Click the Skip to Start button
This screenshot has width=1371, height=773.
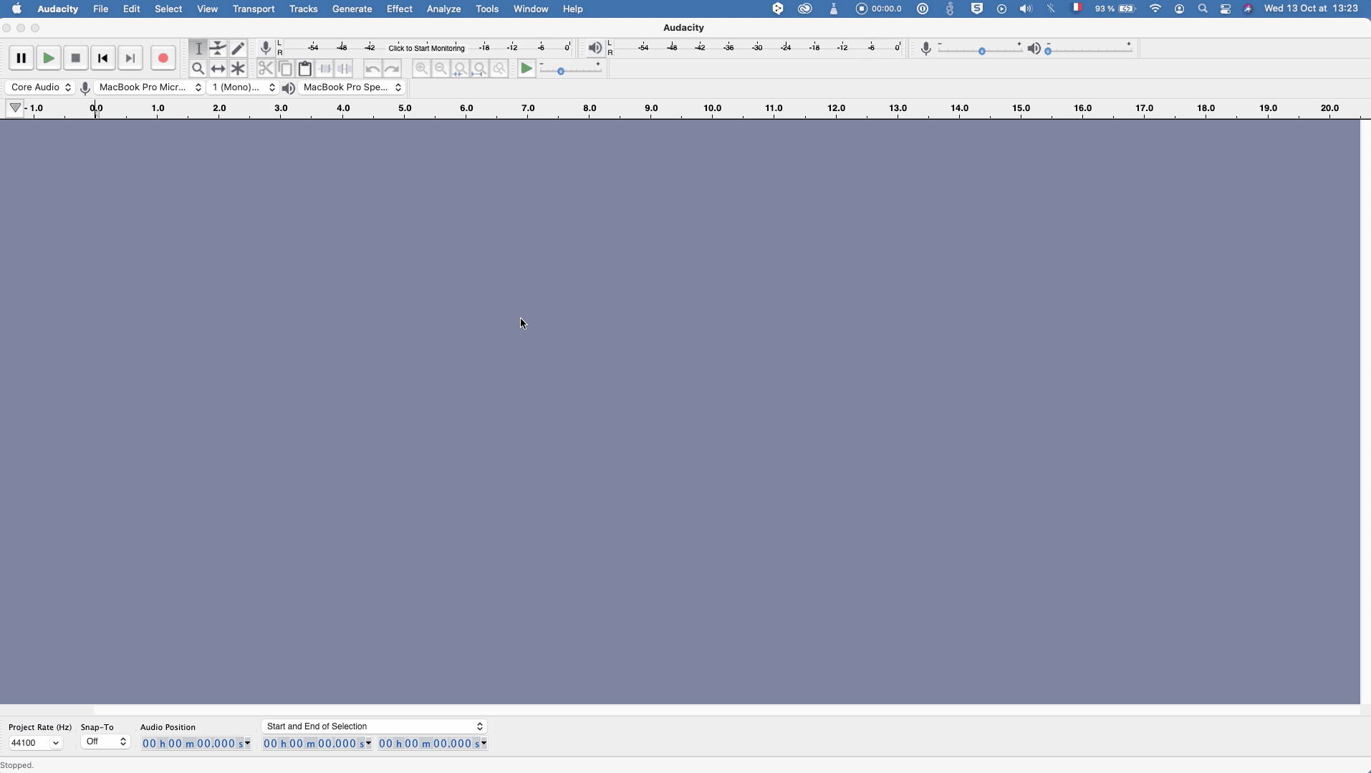103,58
